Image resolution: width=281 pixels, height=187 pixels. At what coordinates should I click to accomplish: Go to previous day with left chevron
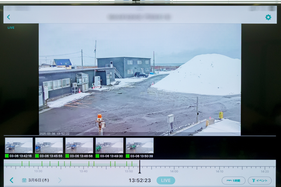tap(12, 180)
